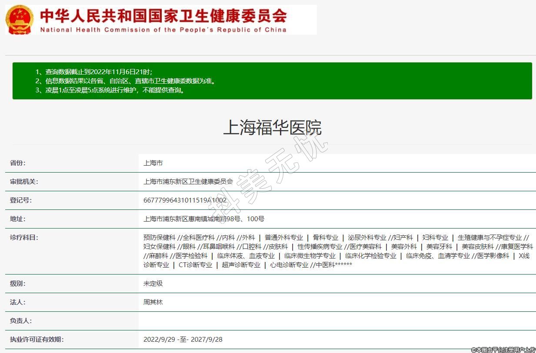536x353 pixels.
Task: Click the 上海福华医院 page heading
Action: pyautogui.click(x=272, y=128)
